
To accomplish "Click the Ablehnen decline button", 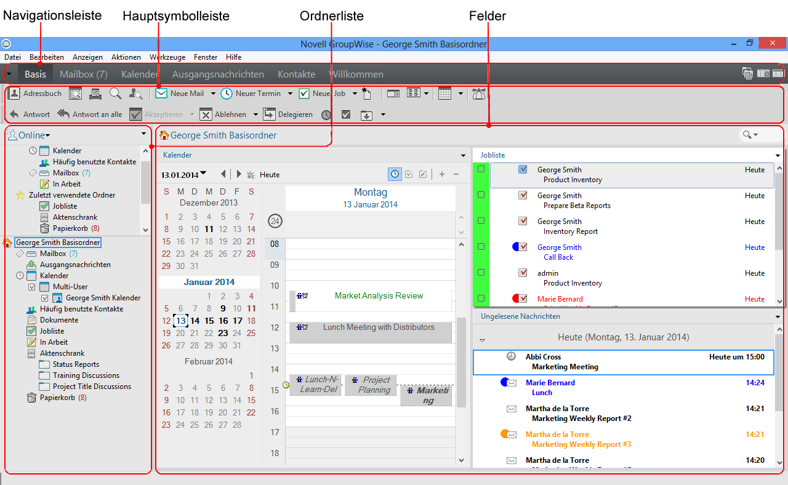I will click(223, 114).
